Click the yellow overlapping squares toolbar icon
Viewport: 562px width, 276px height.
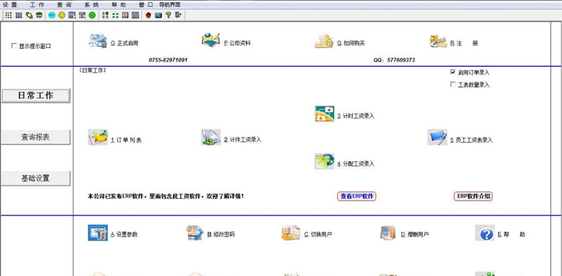click(29, 15)
